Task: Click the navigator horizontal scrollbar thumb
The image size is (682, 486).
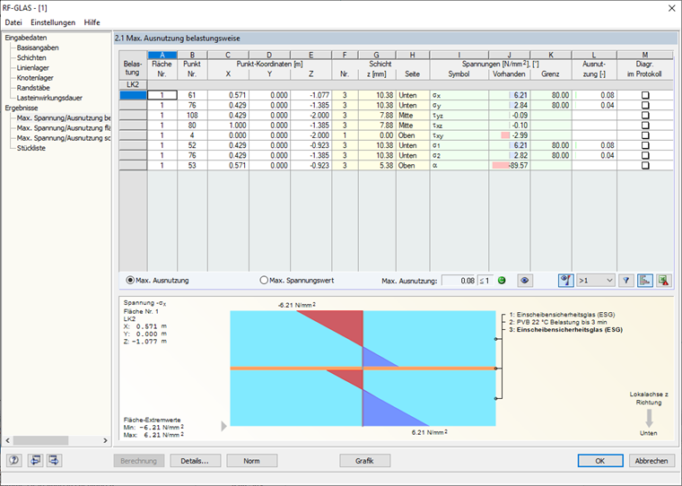Action: [x=40, y=440]
